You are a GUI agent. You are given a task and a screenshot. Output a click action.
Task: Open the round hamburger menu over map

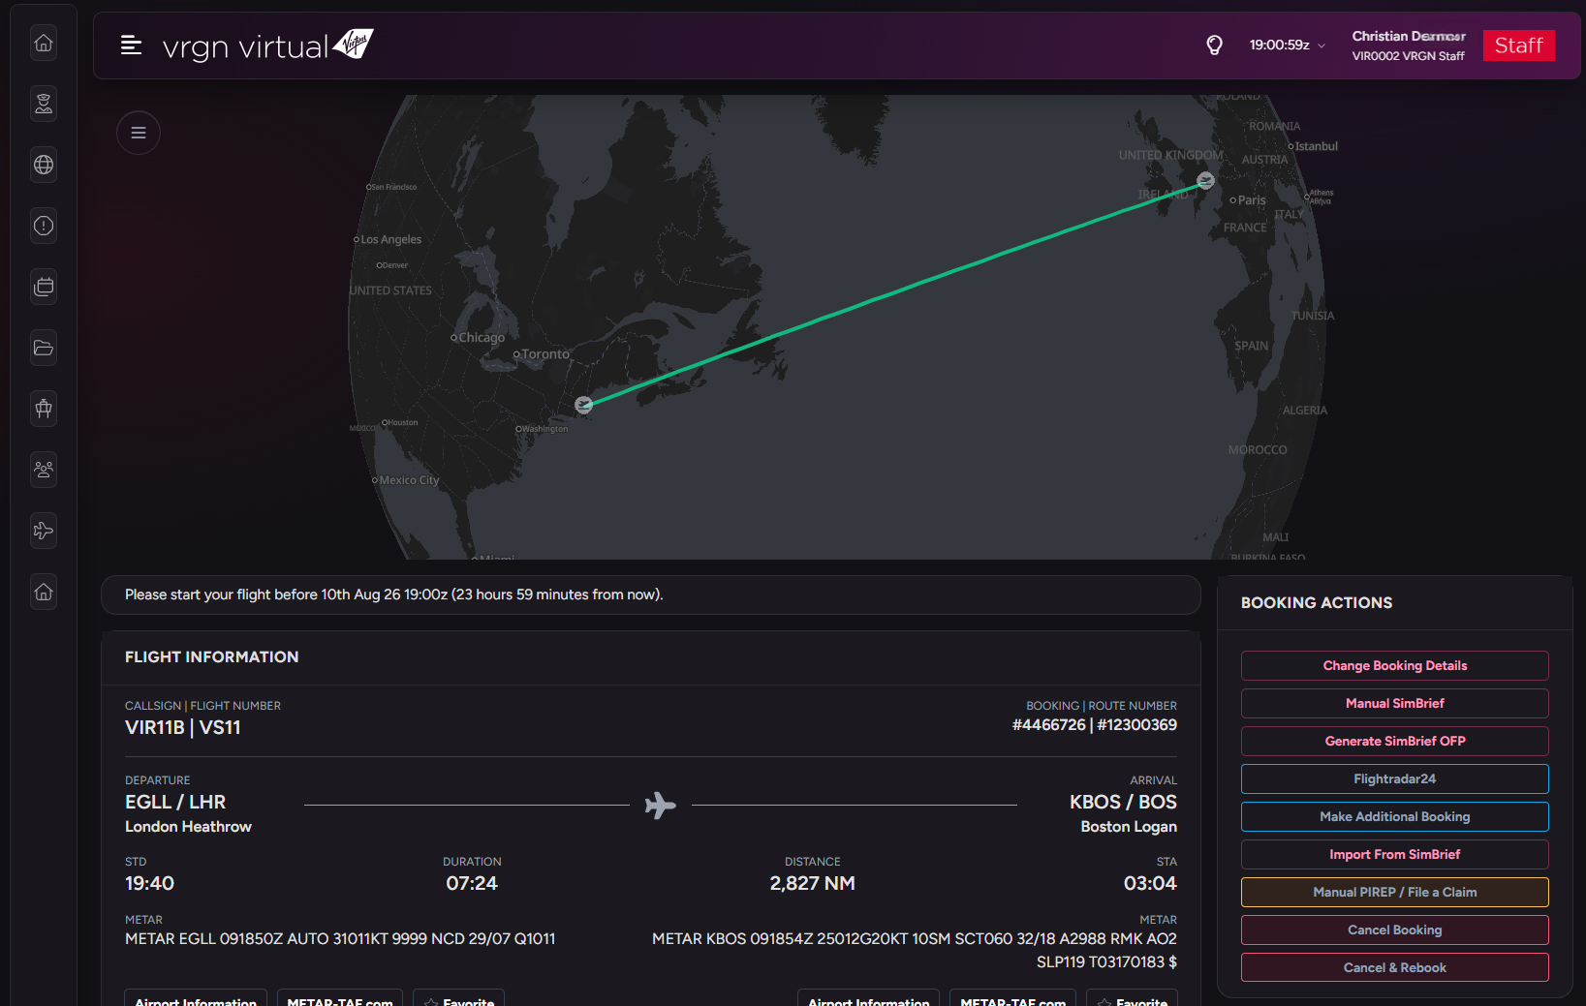pyautogui.click(x=139, y=133)
